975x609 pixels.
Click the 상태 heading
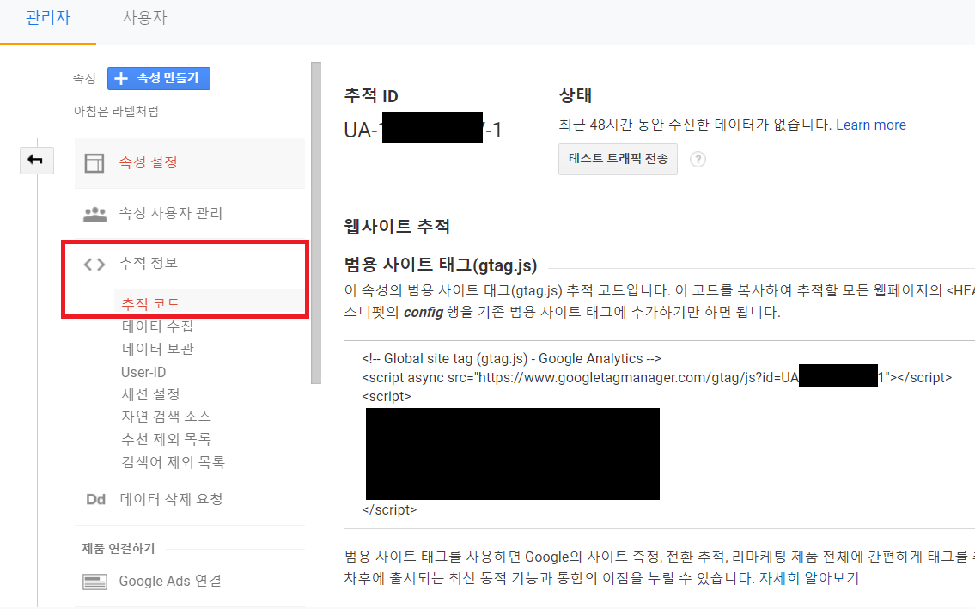coord(576,95)
